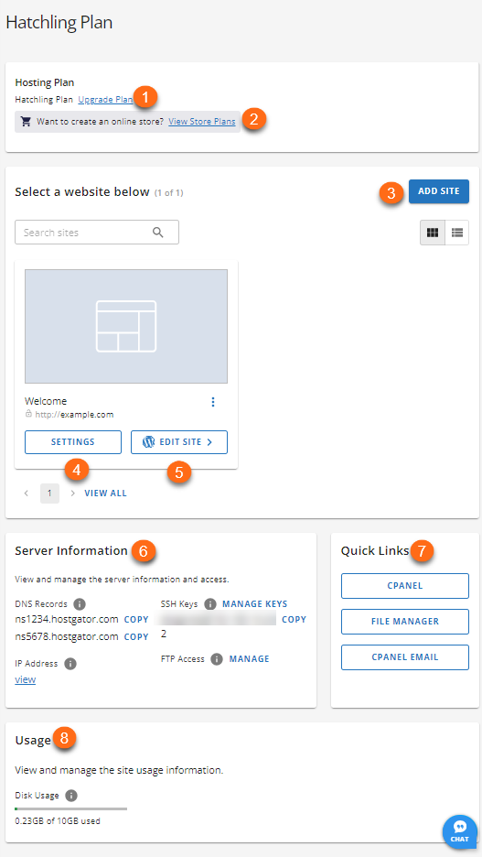Click the lock icon beside example.com
Viewport: 482px width, 857px height.
(x=29, y=414)
